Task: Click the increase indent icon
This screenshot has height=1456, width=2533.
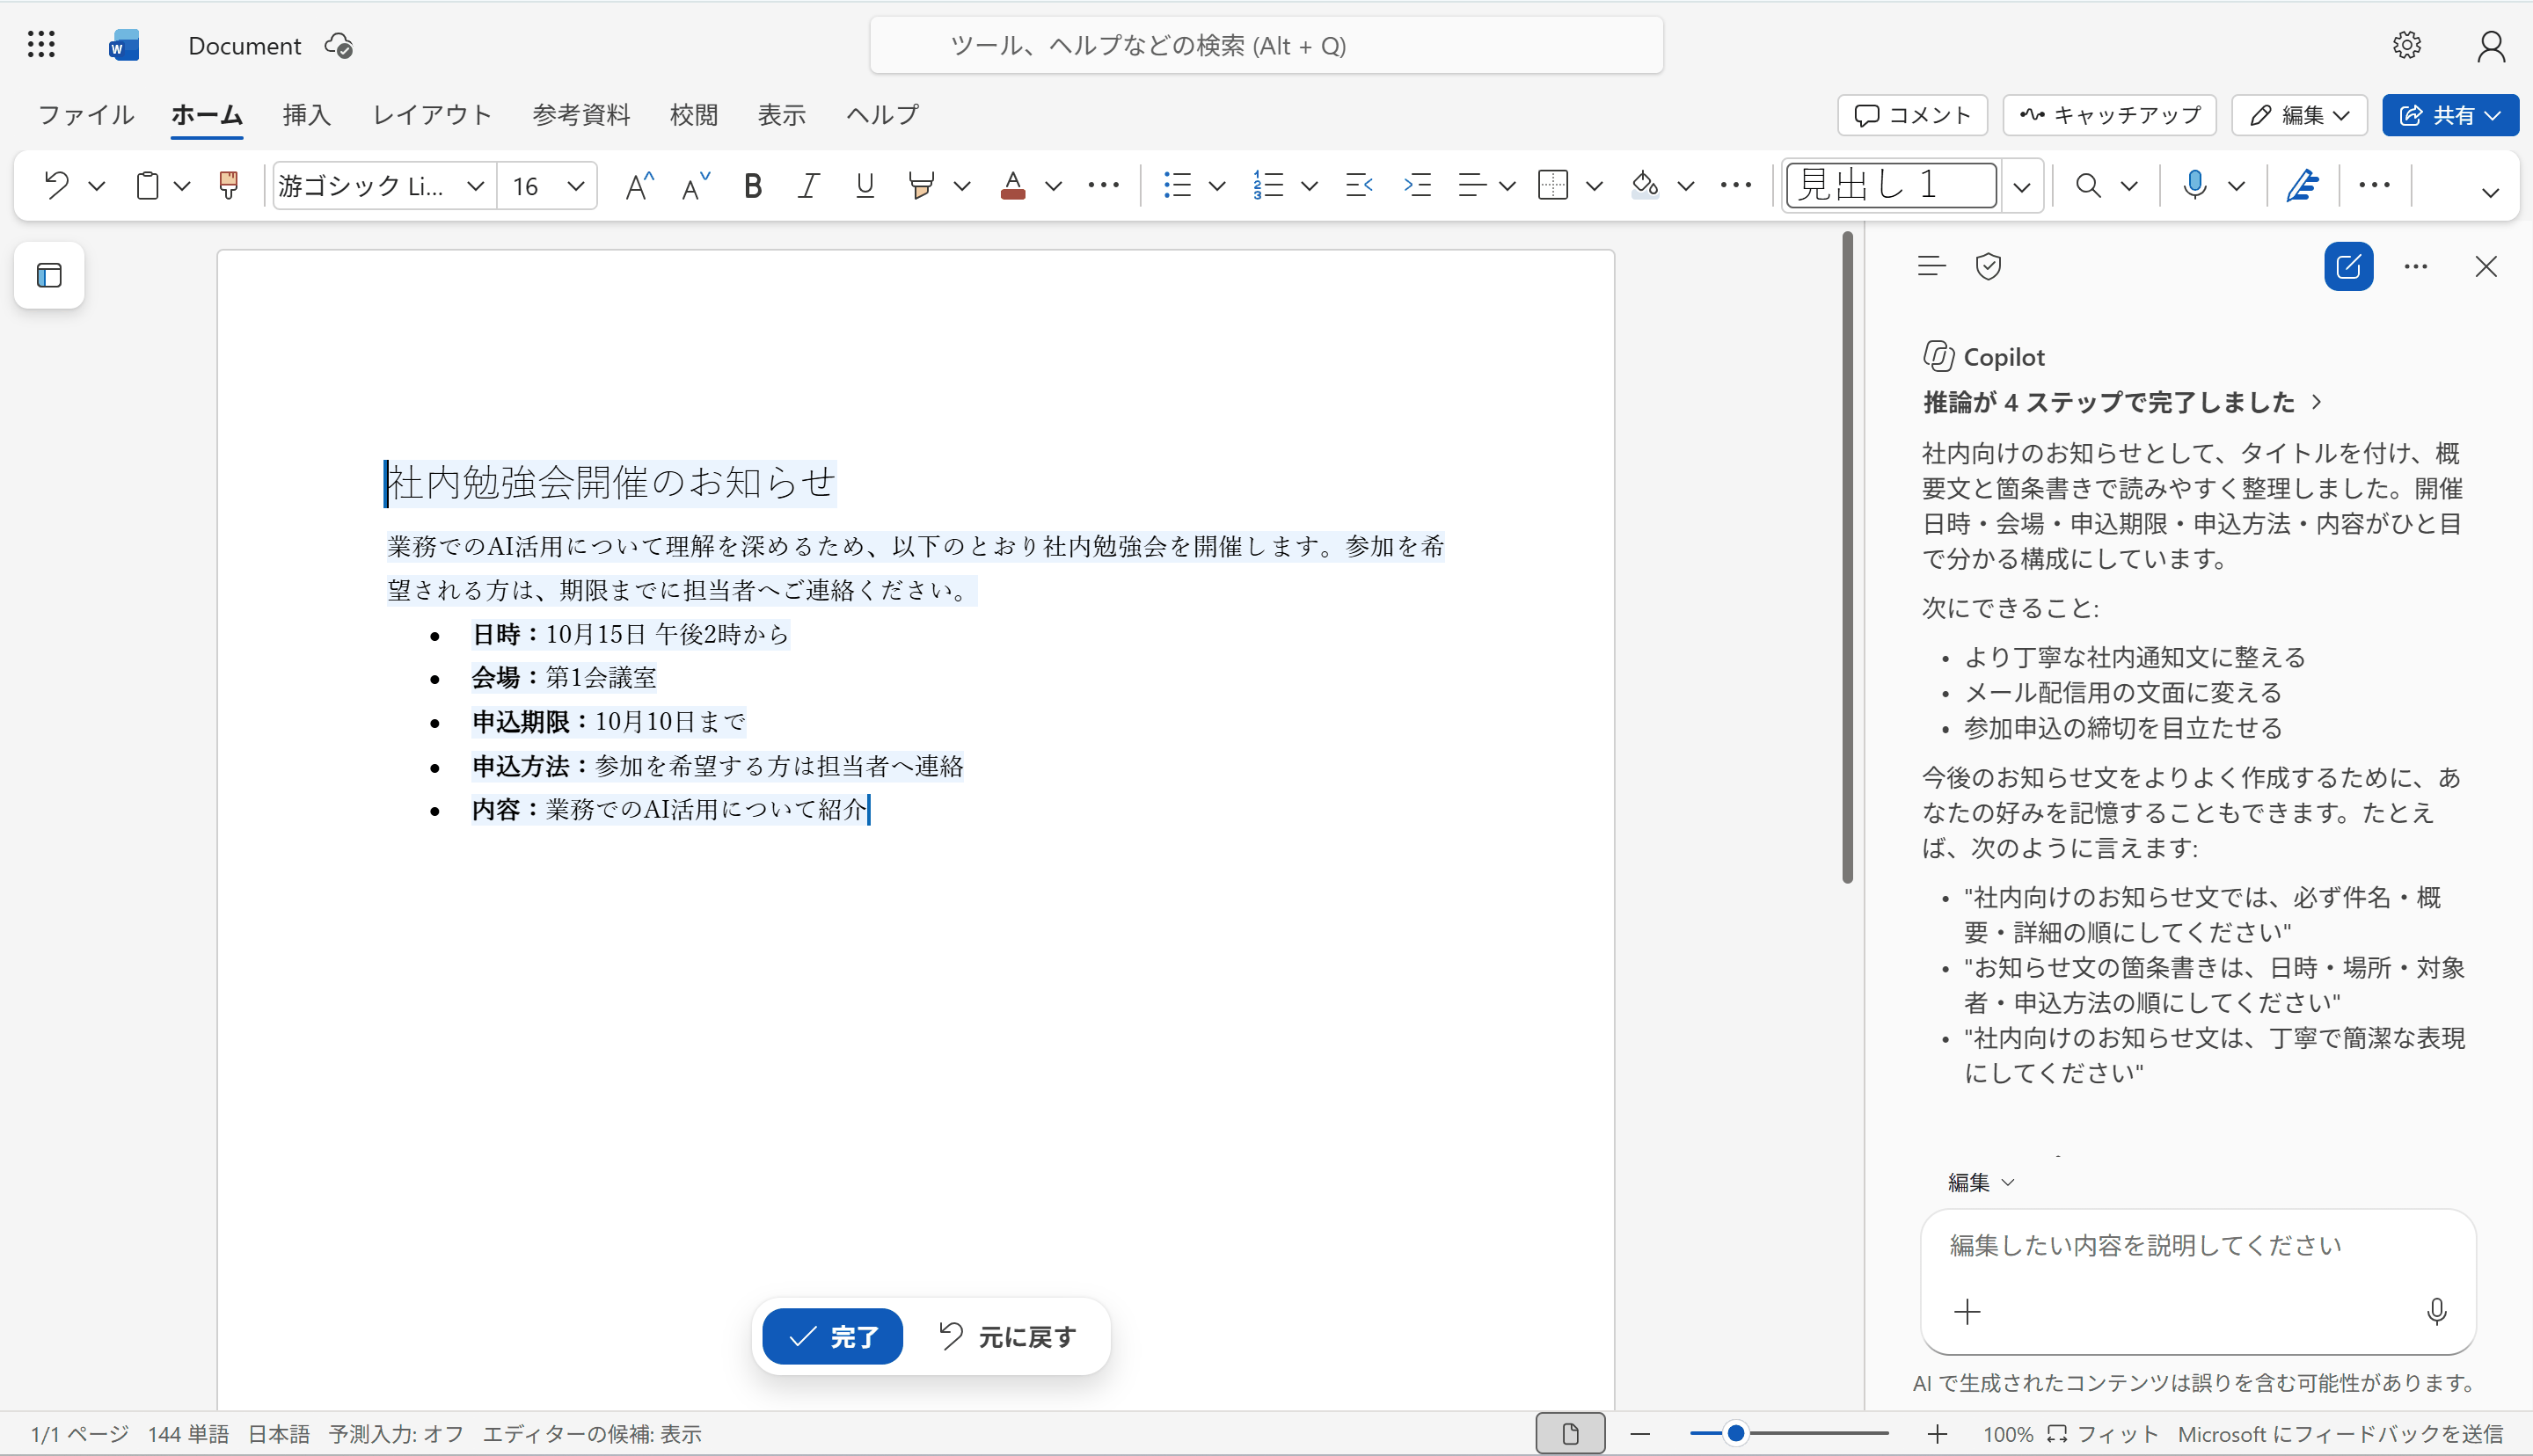Action: (x=1417, y=185)
